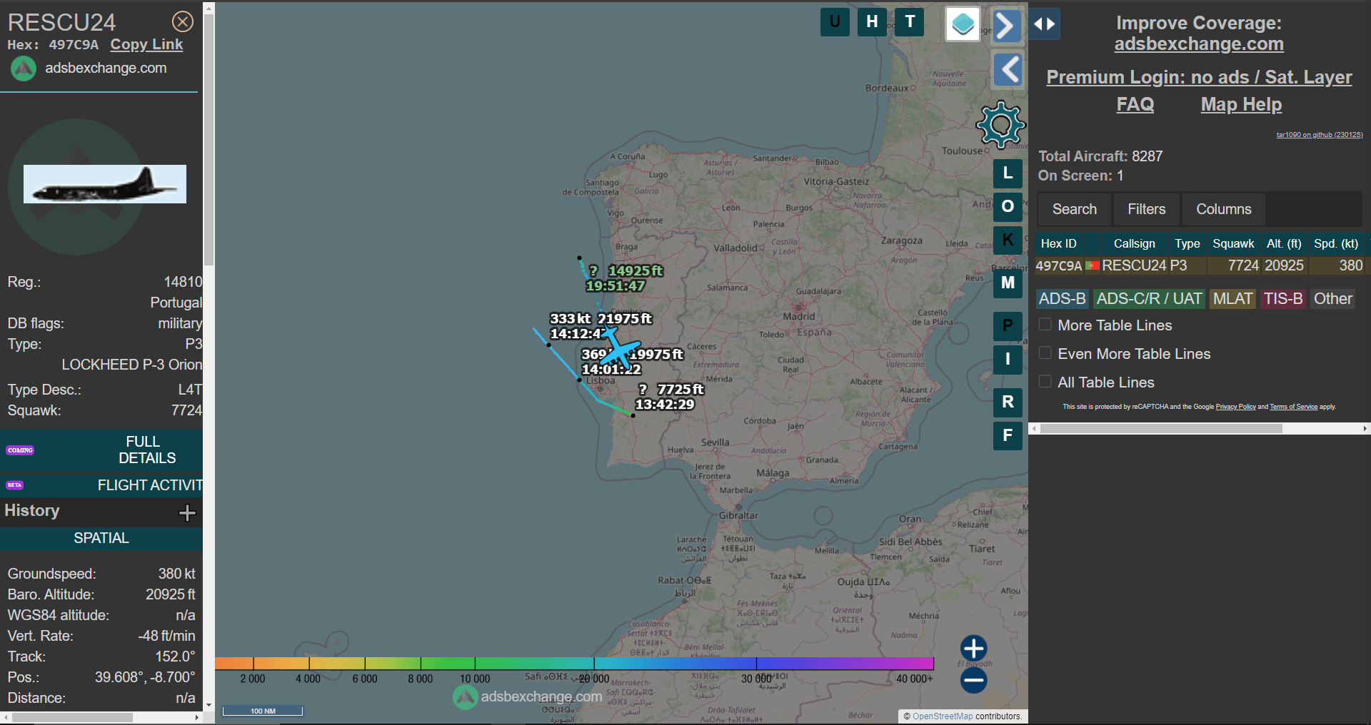Click Portugal flag in aircraft row
Image resolution: width=1371 pixels, height=725 pixels.
click(x=1093, y=265)
